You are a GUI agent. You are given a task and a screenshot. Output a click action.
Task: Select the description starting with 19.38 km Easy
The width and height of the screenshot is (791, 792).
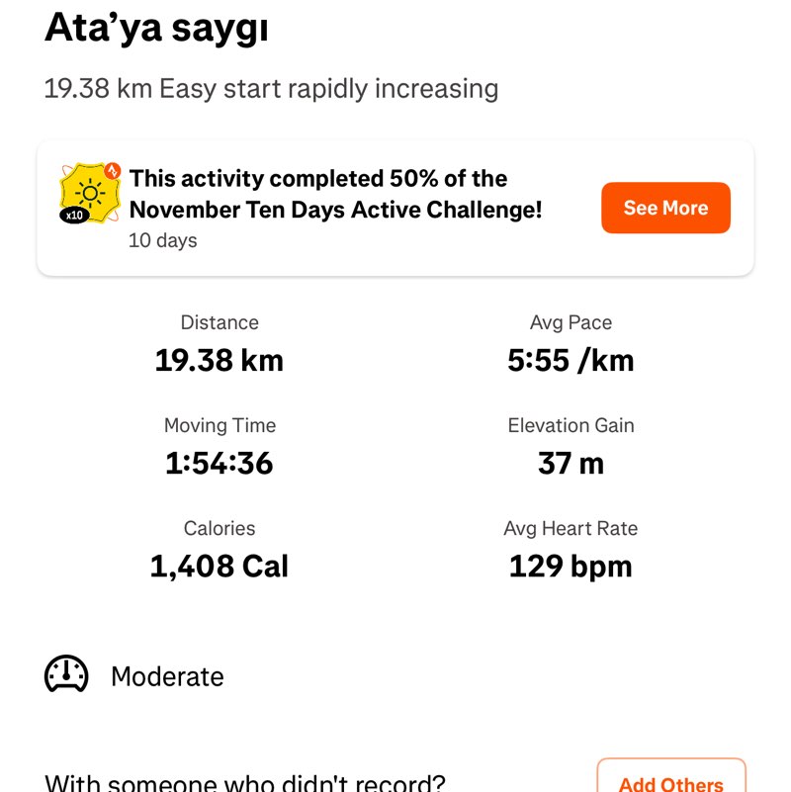(271, 88)
